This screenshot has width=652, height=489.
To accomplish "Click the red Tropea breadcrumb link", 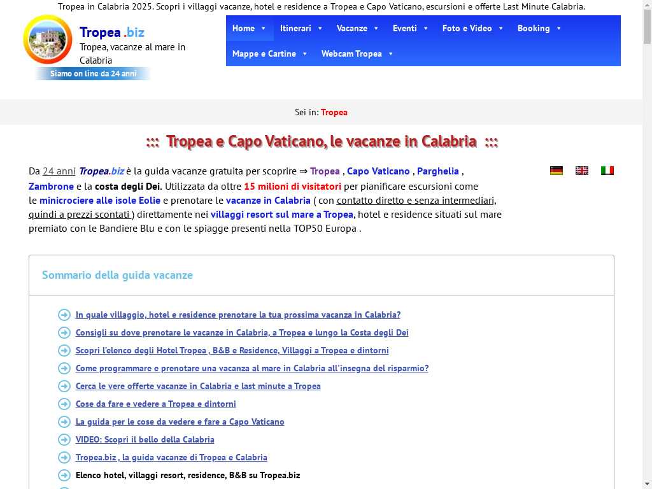I will (334, 112).
